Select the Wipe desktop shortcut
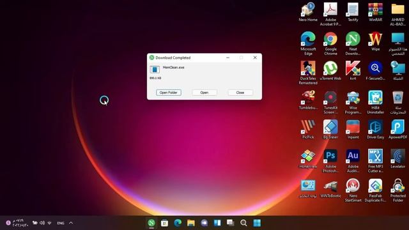Image resolution: width=409 pixels, height=230 pixels. [375, 41]
